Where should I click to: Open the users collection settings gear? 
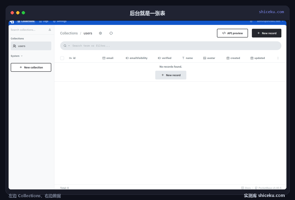coord(101,33)
